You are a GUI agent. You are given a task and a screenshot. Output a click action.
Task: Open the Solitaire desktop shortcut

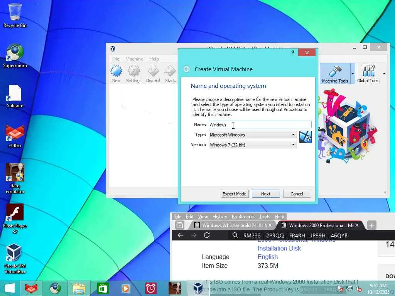click(x=15, y=96)
